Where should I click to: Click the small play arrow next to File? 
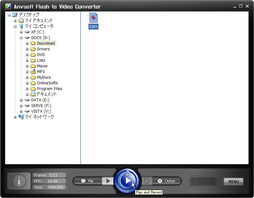(108, 181)
